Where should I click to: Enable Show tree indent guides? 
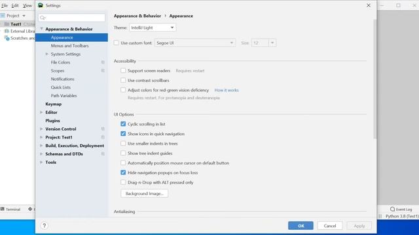click(123, 153)
